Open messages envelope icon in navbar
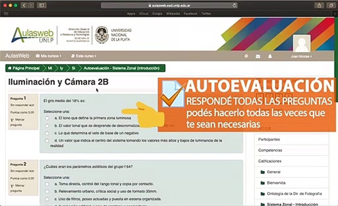This screenshot has width=338, height=206. pos(258,56)
